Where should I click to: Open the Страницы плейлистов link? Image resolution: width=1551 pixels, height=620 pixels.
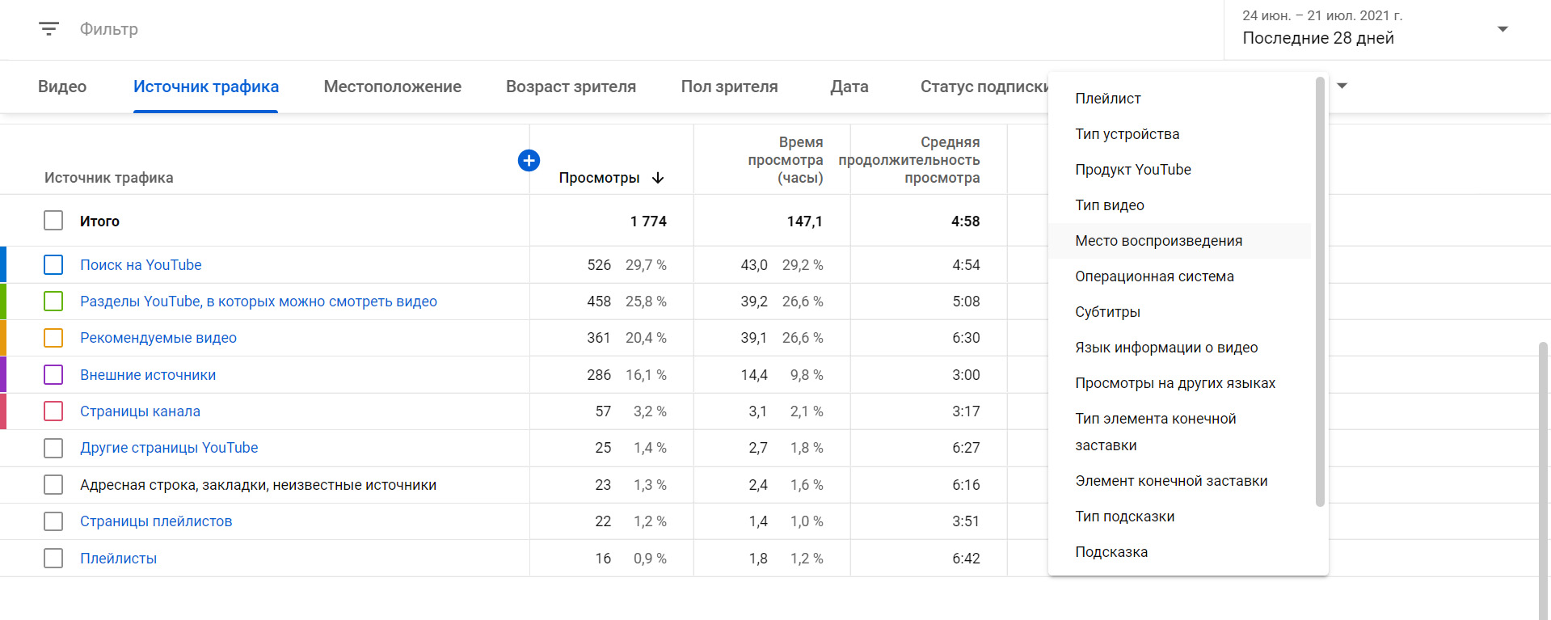156,521
